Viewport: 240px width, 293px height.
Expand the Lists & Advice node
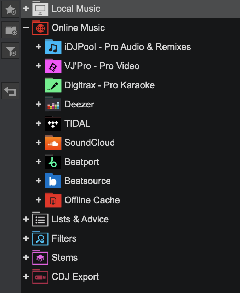click(x=26, y=219)
